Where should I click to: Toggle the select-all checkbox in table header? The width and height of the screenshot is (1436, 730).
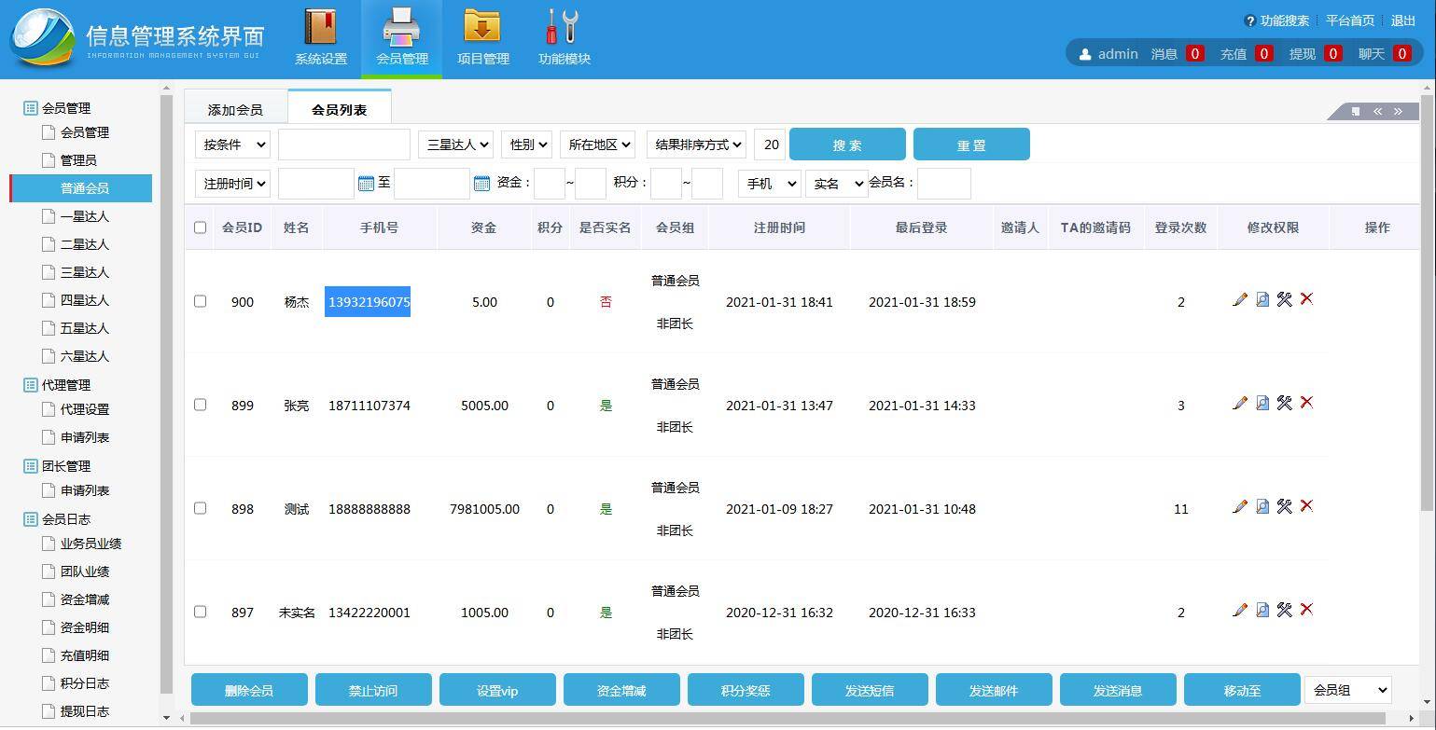(x=200, y=227)
